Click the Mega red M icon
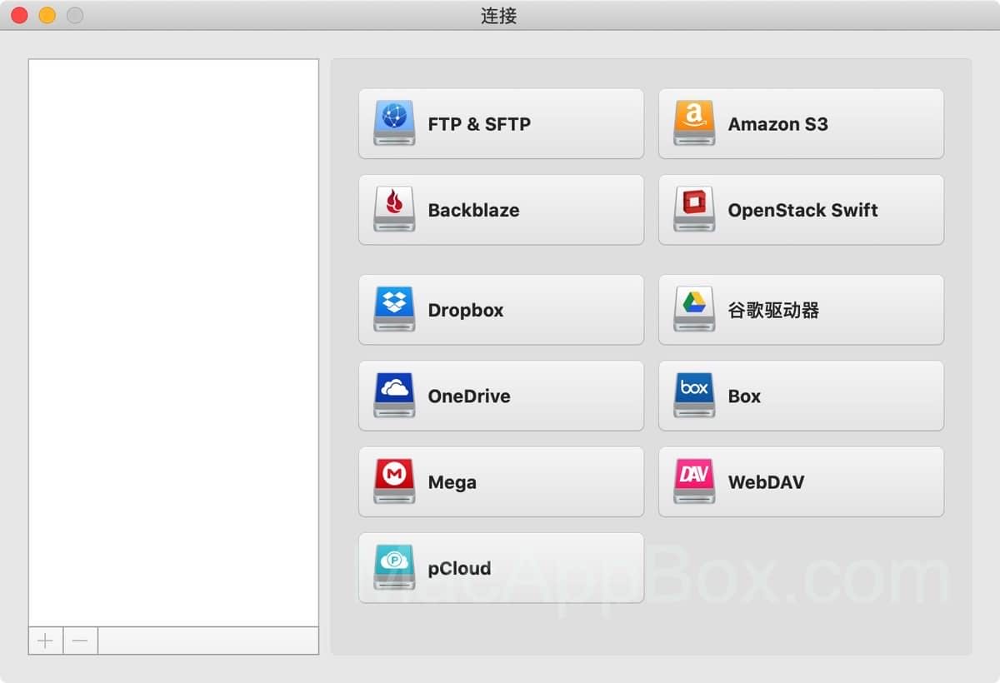 click(x=394, y=481)
